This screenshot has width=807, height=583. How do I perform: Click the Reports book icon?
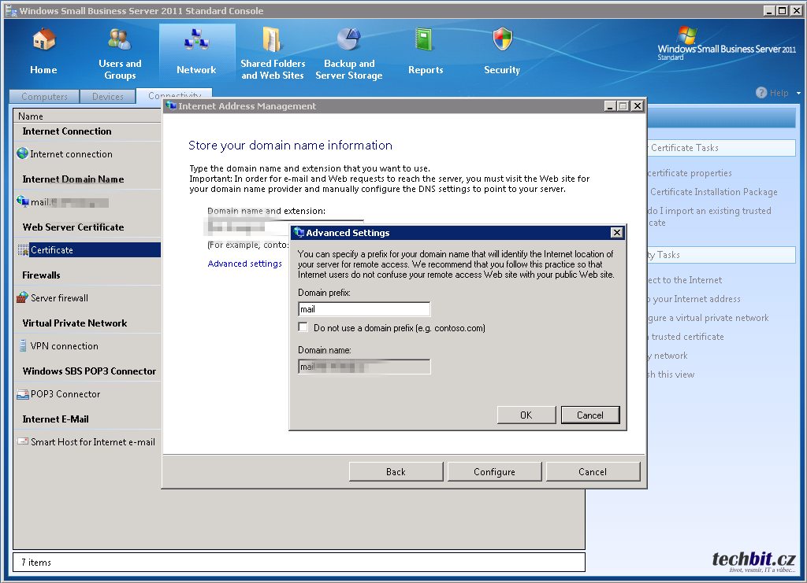(x=426, y=39)
